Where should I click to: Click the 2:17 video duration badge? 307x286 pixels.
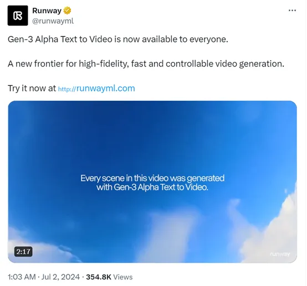click(23, 251)
